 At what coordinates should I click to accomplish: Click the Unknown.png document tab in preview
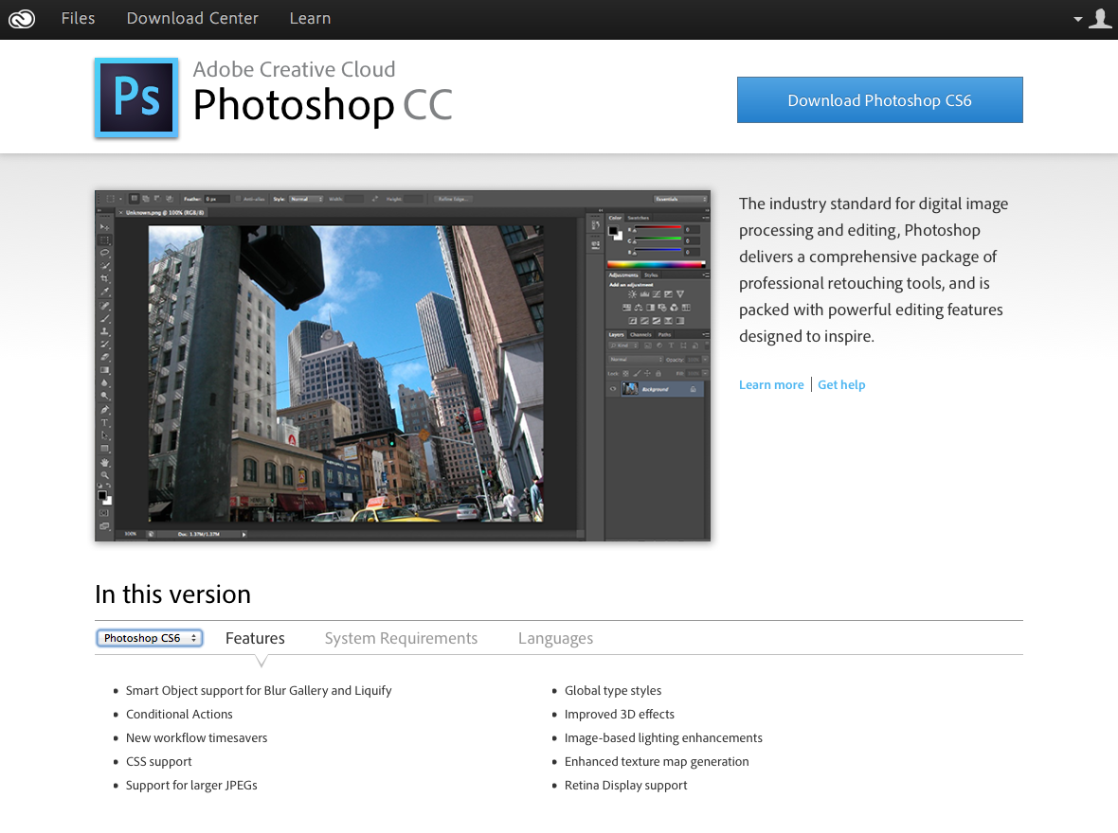pyautogui.click(x=162, y=212)
